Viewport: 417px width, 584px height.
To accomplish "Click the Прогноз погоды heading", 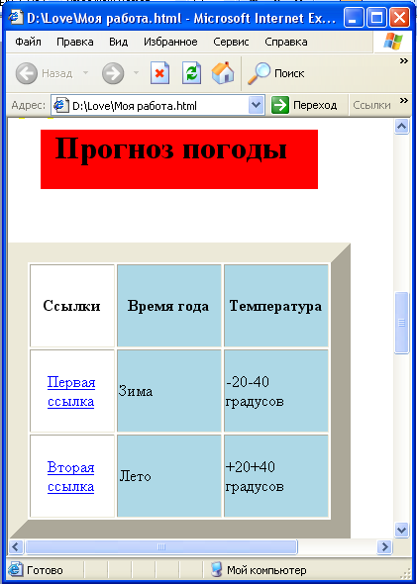I will pyautogui.click(x=171, y=149).
